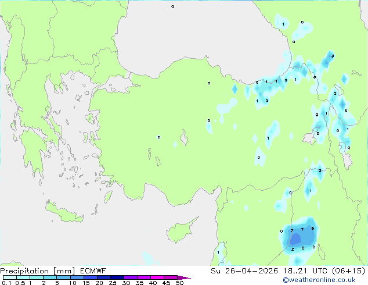Image resolution: width=368 pixels, height=285 pixels.
Task: Select the 5–10 mm legend color
Action: click(63, 277)
